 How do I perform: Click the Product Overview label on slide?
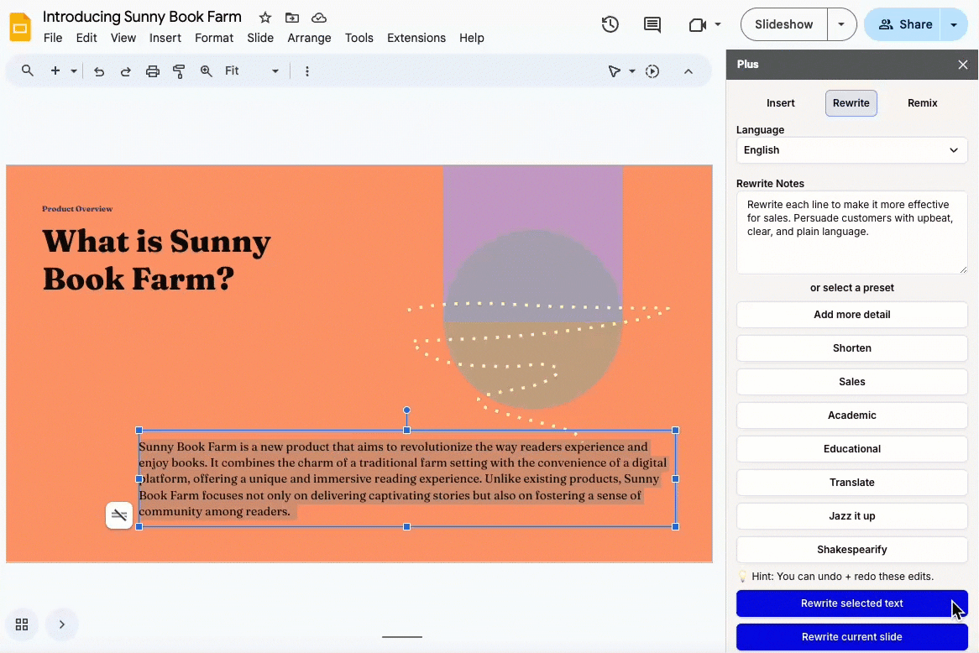pyautogui.click(x=77, y=209)
